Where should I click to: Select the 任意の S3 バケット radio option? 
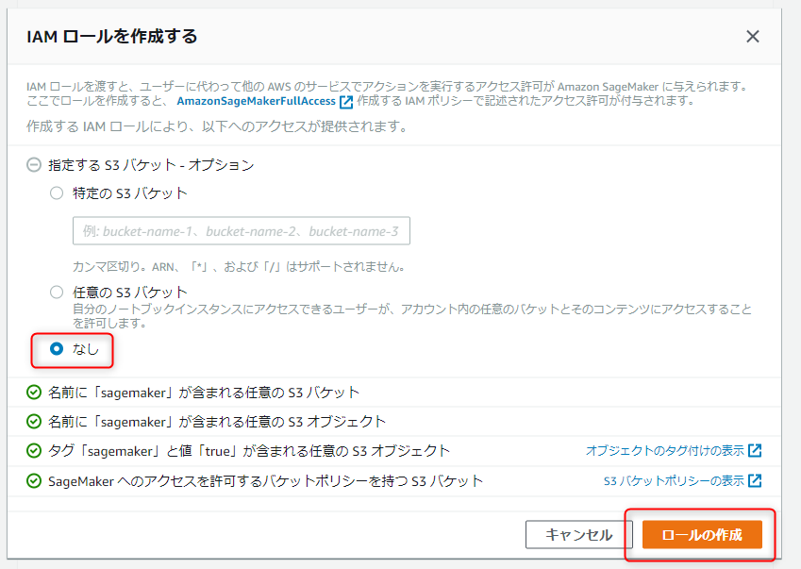[57, 292]
